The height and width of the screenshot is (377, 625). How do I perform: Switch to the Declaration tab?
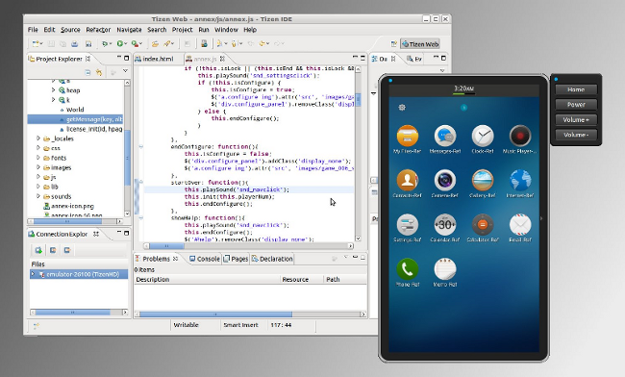coord(272,259)
